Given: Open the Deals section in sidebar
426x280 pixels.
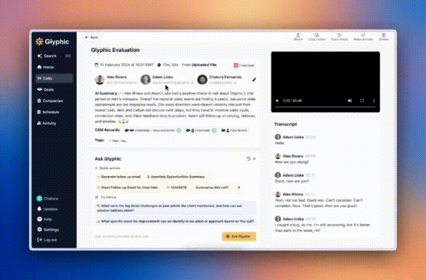Looking at the screenshot, I should click(46, 89).
